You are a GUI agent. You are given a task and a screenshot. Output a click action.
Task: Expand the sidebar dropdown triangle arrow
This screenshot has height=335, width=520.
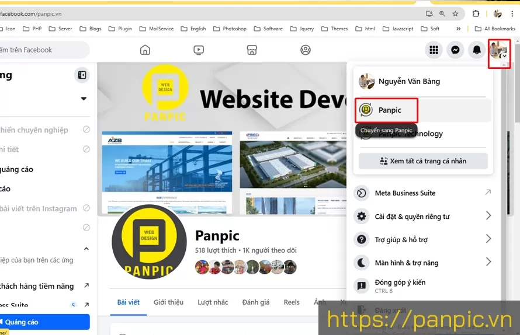point(84,99)
